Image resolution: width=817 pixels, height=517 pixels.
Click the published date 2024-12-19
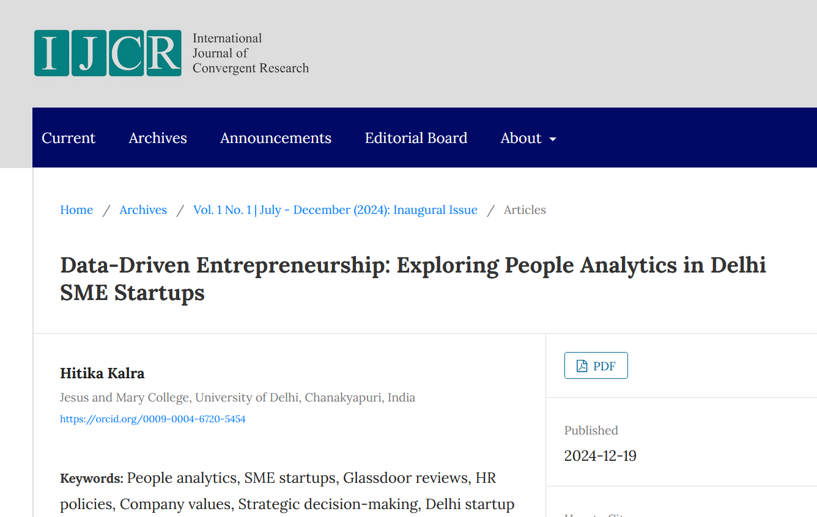click(x=601, y=456)
